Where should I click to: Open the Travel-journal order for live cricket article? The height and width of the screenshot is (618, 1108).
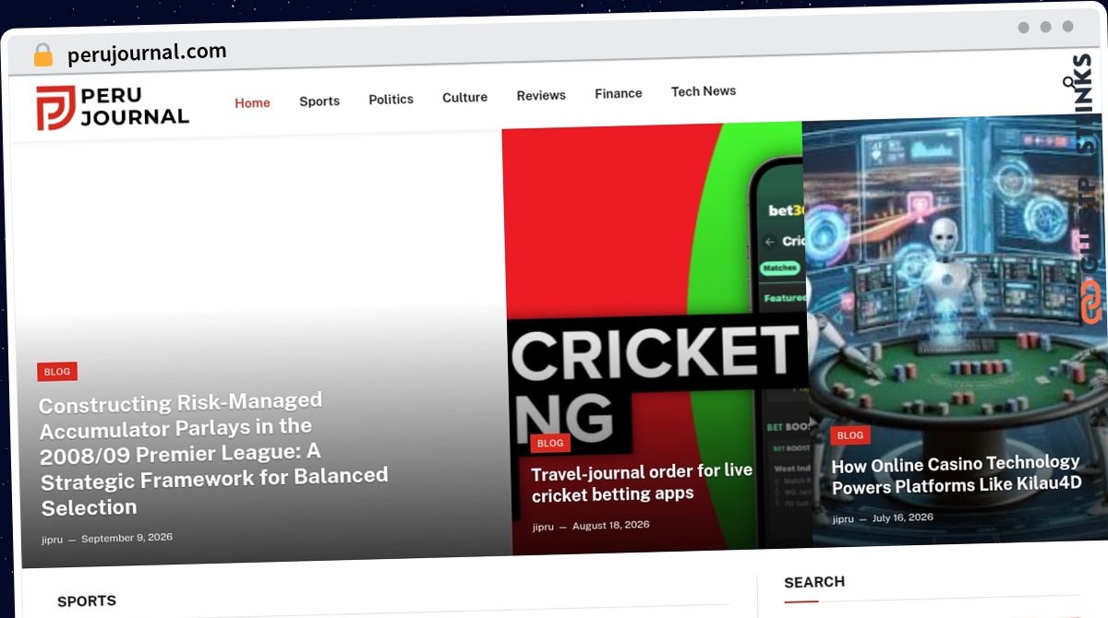[642, 481]
